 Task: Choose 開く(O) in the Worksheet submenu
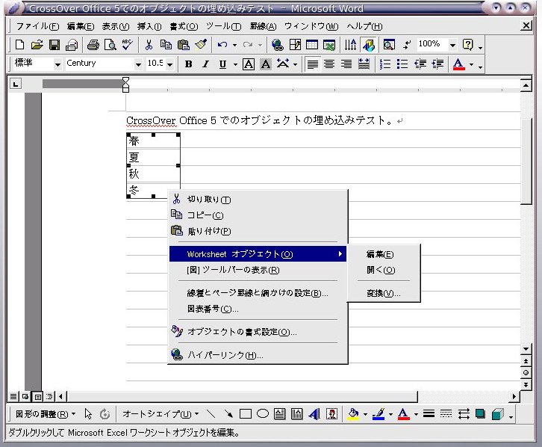pyautogui.click(x=384, y=270)
